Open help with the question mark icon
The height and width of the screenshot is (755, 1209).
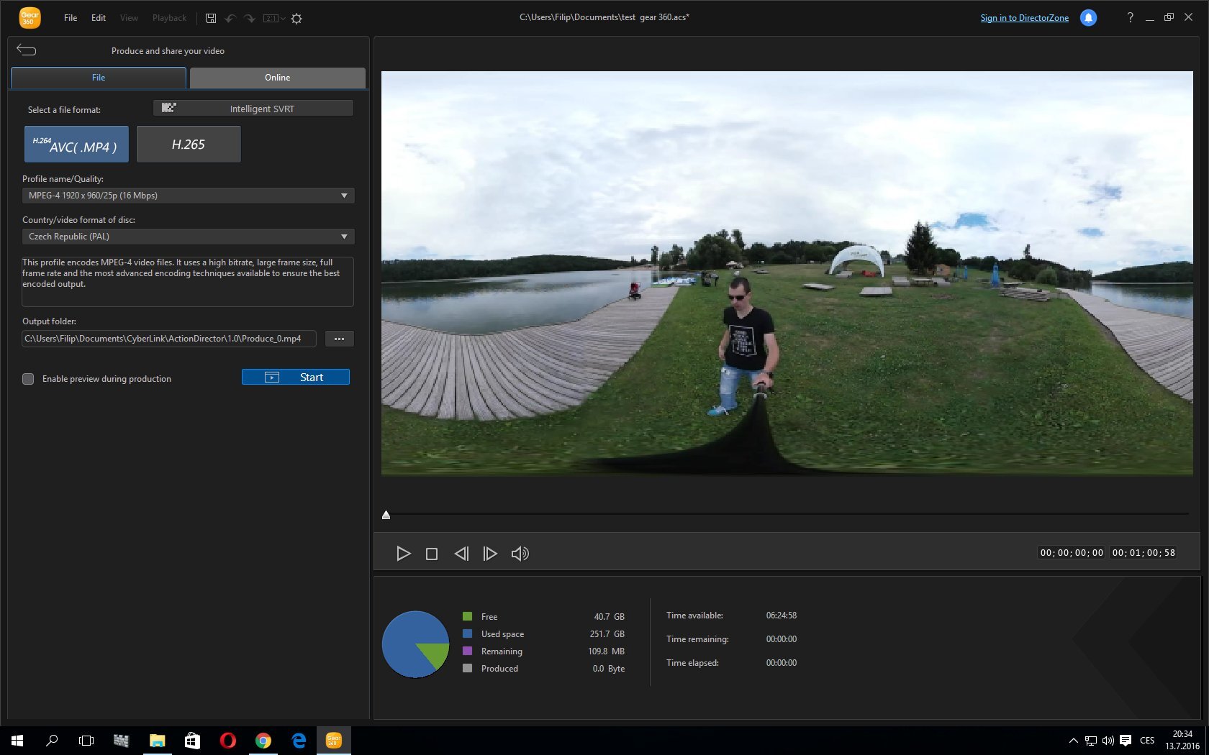point(1129,17)
